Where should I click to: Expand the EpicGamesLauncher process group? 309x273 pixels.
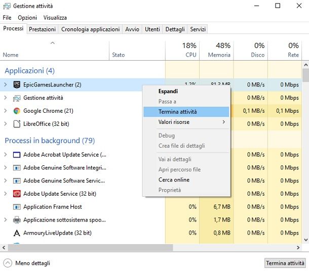(6, 84)
